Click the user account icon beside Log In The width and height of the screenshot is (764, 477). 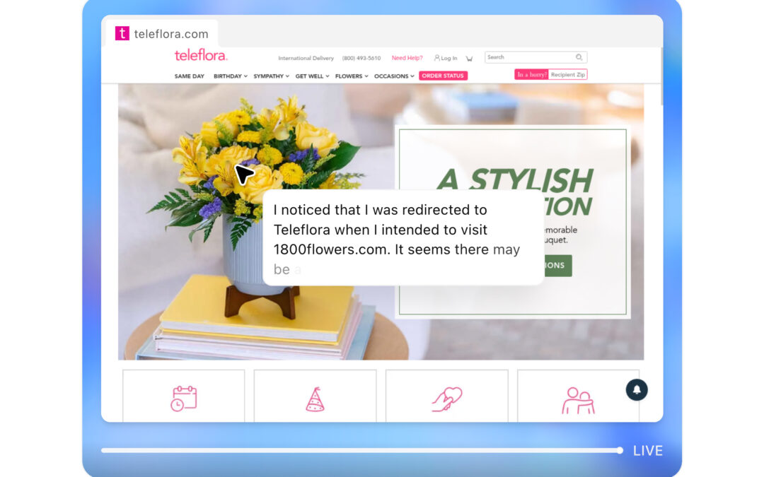pyautogui.click(x=436, y=58)
